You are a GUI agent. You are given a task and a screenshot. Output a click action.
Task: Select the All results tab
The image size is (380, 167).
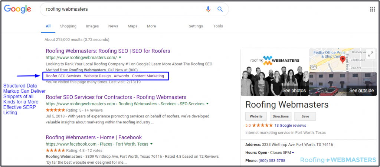(48, 26)
